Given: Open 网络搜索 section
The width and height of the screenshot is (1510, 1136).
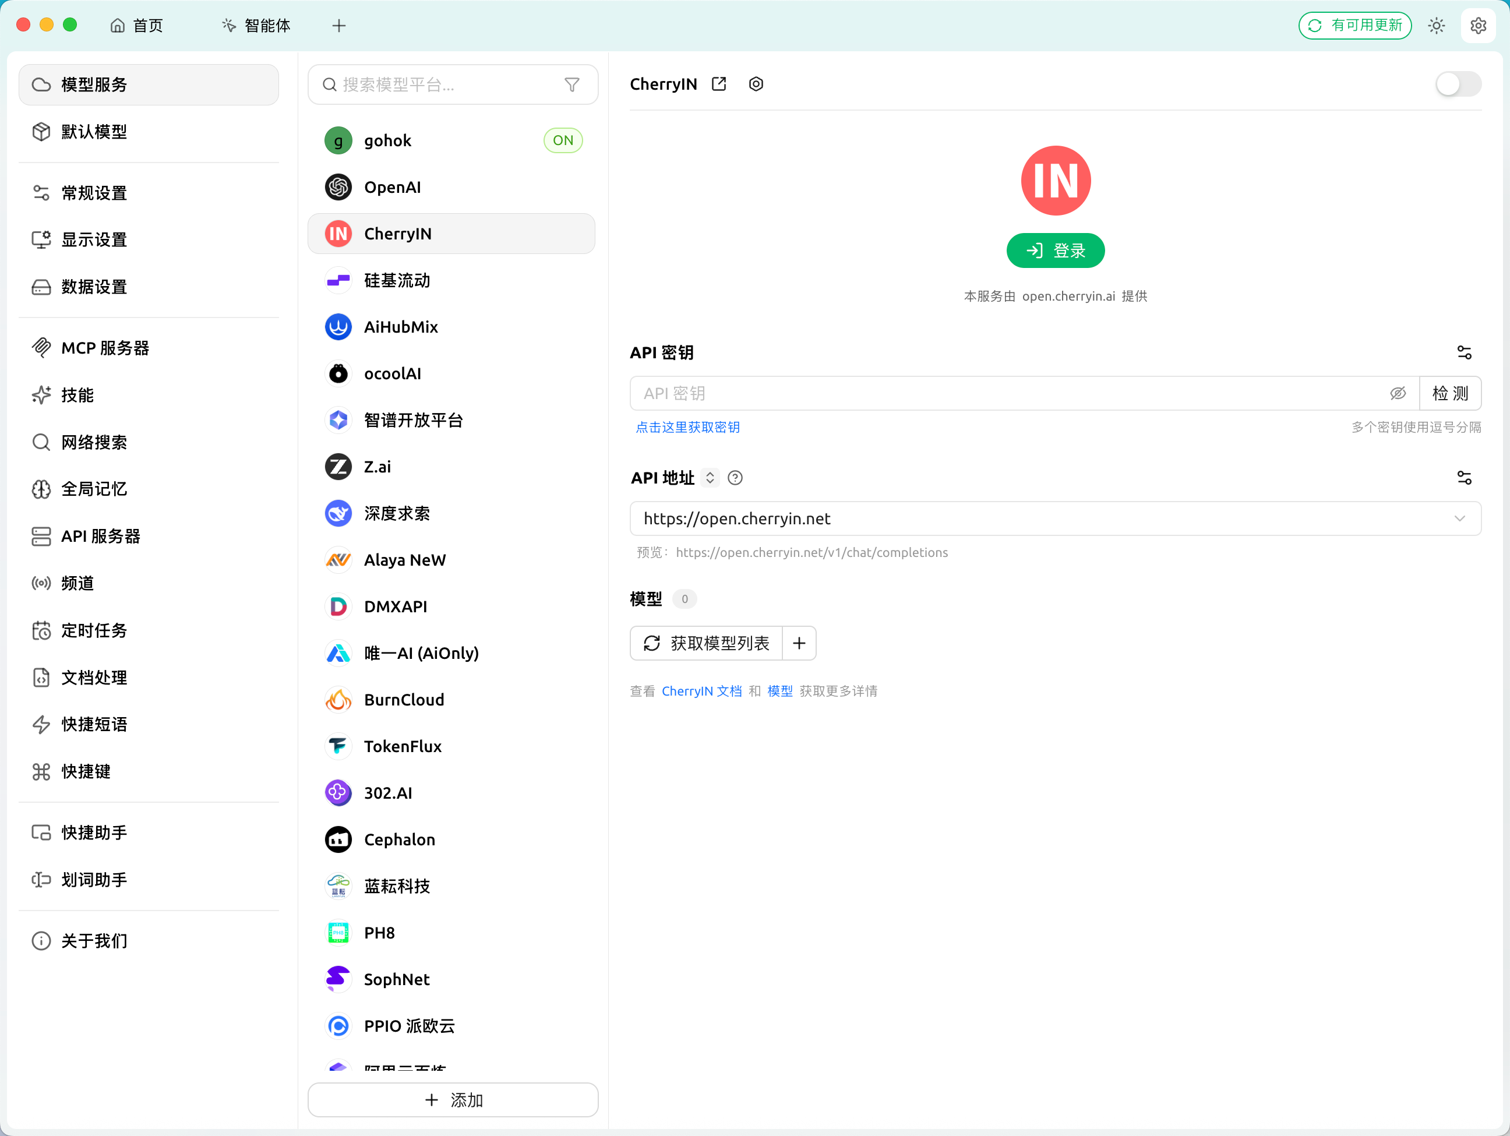Looking at the screenshot, I should 149,442.
